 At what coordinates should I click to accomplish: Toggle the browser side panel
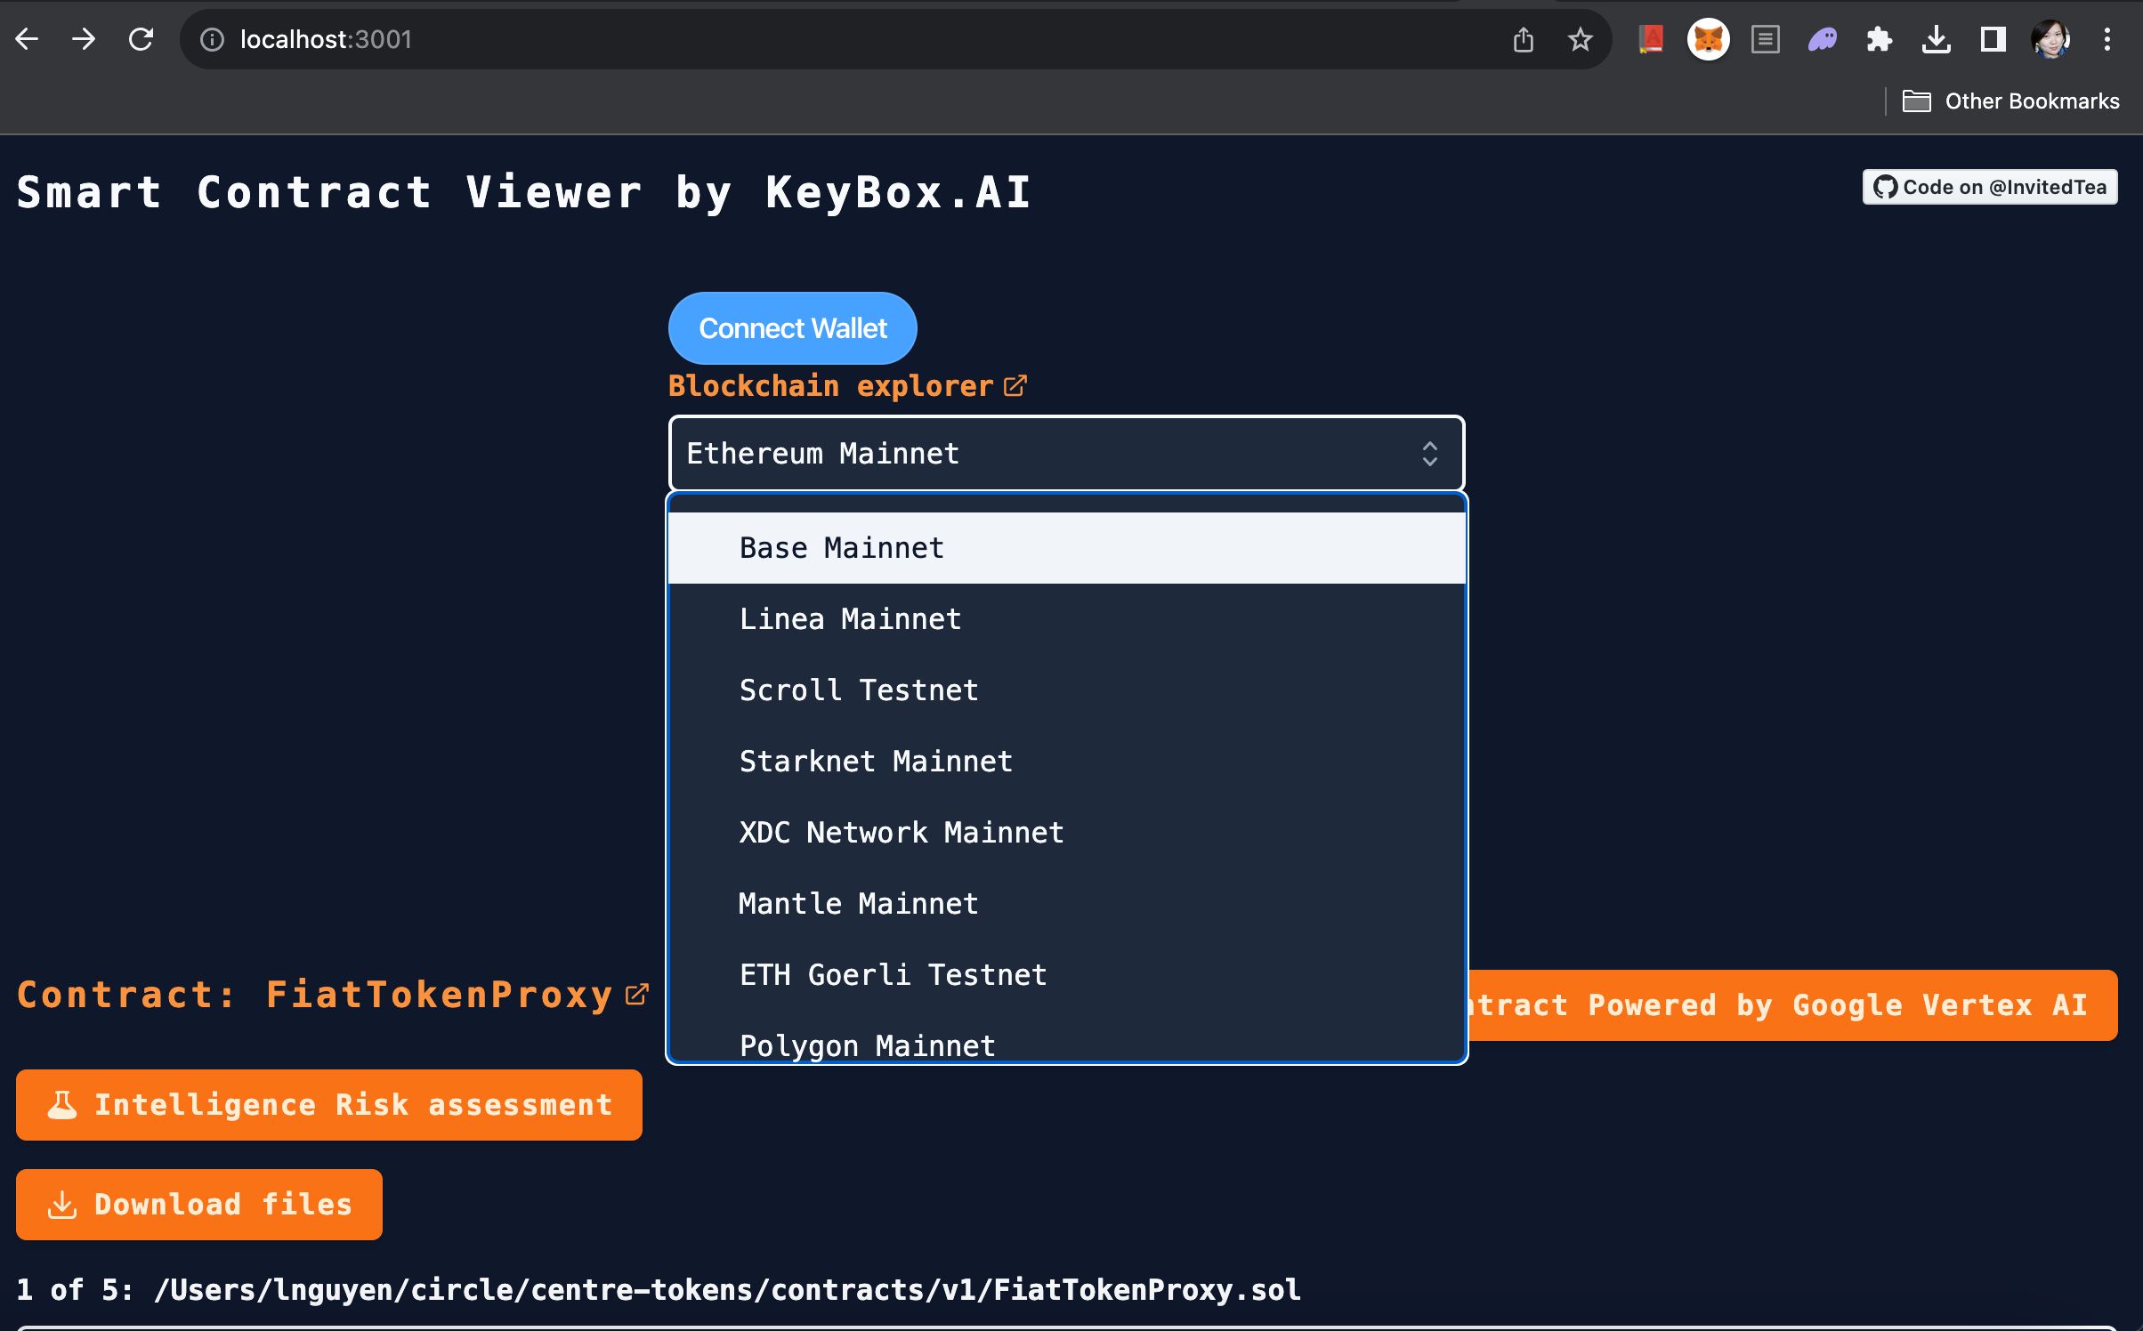(1993, 39)
